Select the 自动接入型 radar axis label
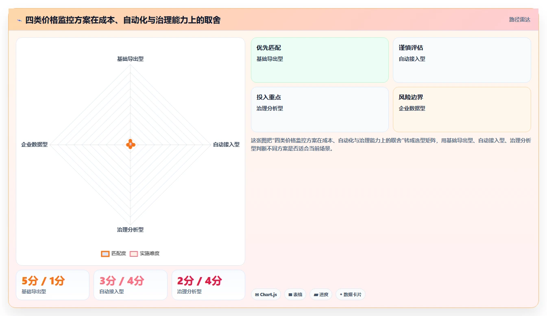 pyautogui.click(x=226, y=144)
